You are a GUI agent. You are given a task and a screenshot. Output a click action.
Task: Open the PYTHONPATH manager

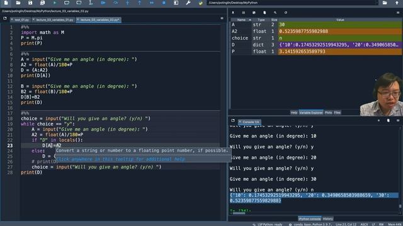point(200,3)
